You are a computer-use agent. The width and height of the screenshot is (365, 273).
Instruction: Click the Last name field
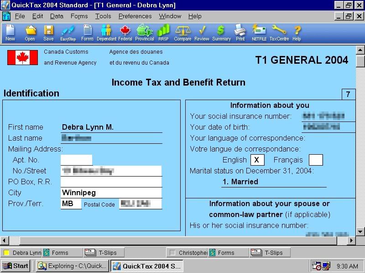[x=111, y=138]
